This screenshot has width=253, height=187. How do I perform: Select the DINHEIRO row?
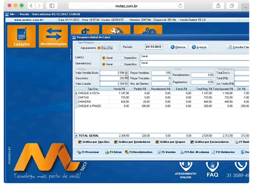pos(162,102)
